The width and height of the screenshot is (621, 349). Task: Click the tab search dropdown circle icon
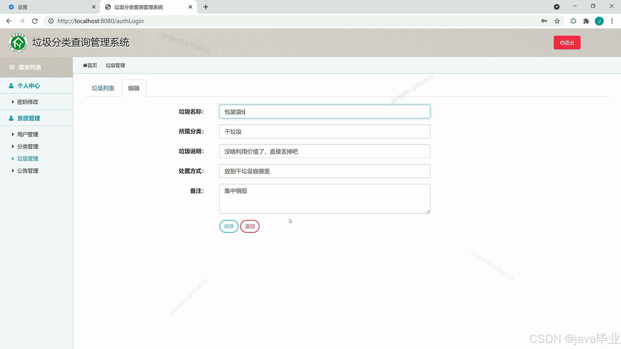pos(557,7)
